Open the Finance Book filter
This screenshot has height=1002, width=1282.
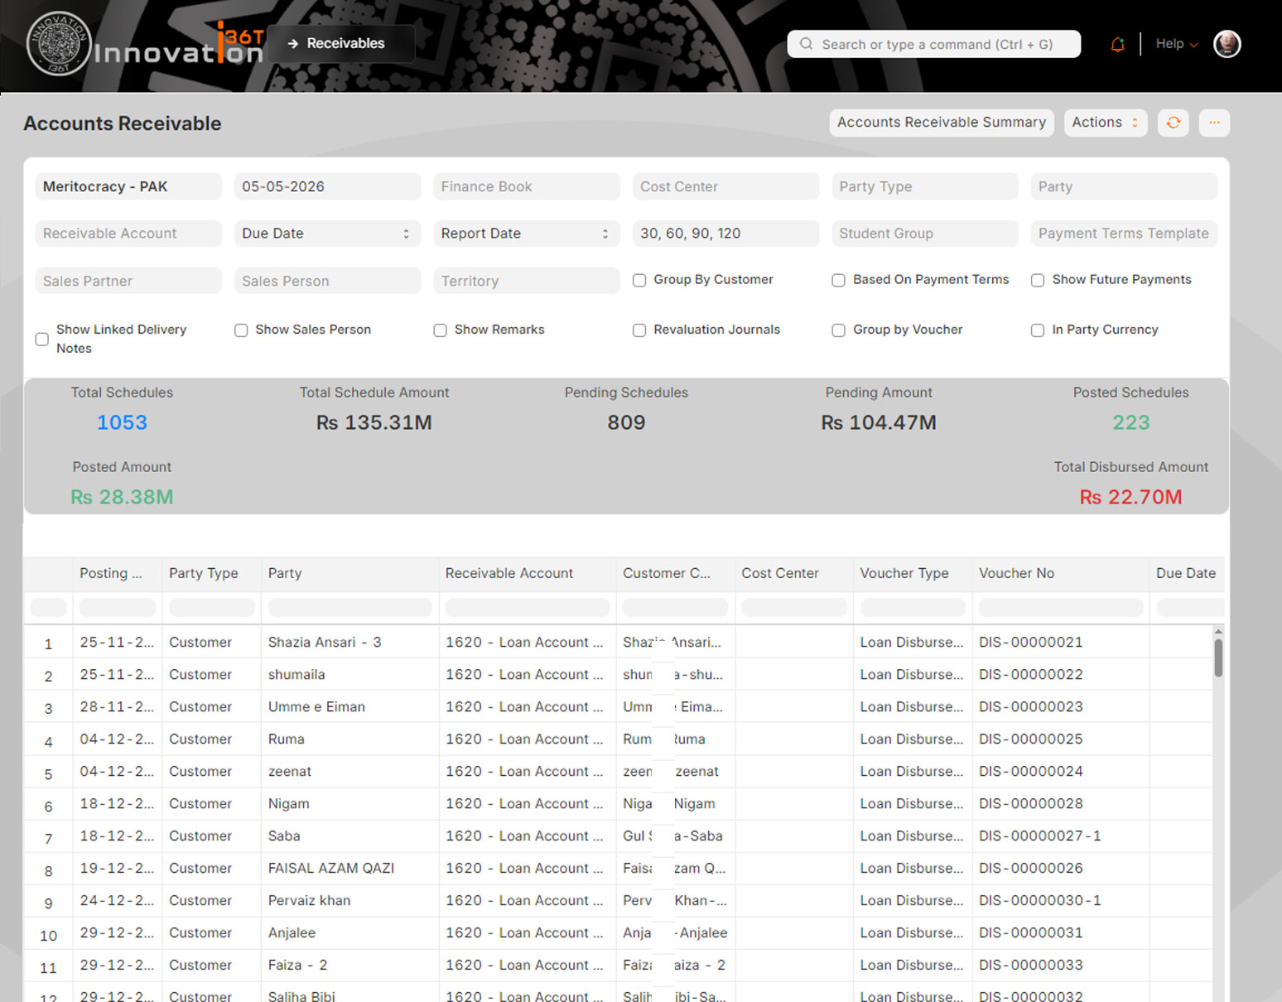(527, 186)
